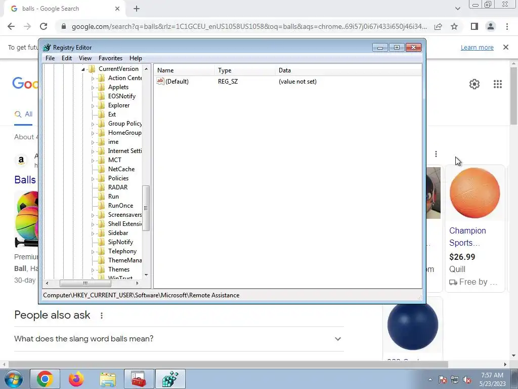Open the Chrome profile icon
The width and height of the screenshot is (518, 389).
pyautogui.click(x=491, y=26)
